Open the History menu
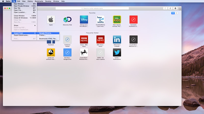 tap(30, 1)
